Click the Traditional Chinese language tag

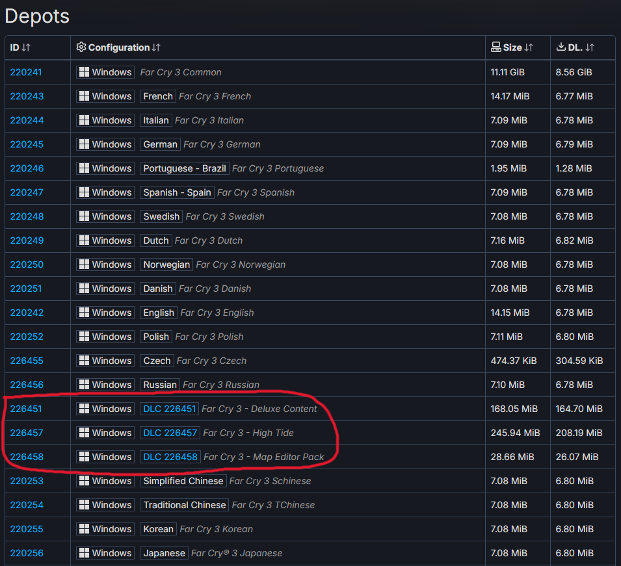[185, 505]
